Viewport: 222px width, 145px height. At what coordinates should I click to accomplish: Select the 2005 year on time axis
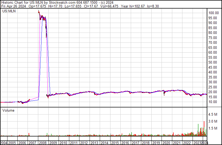point(12,143)
